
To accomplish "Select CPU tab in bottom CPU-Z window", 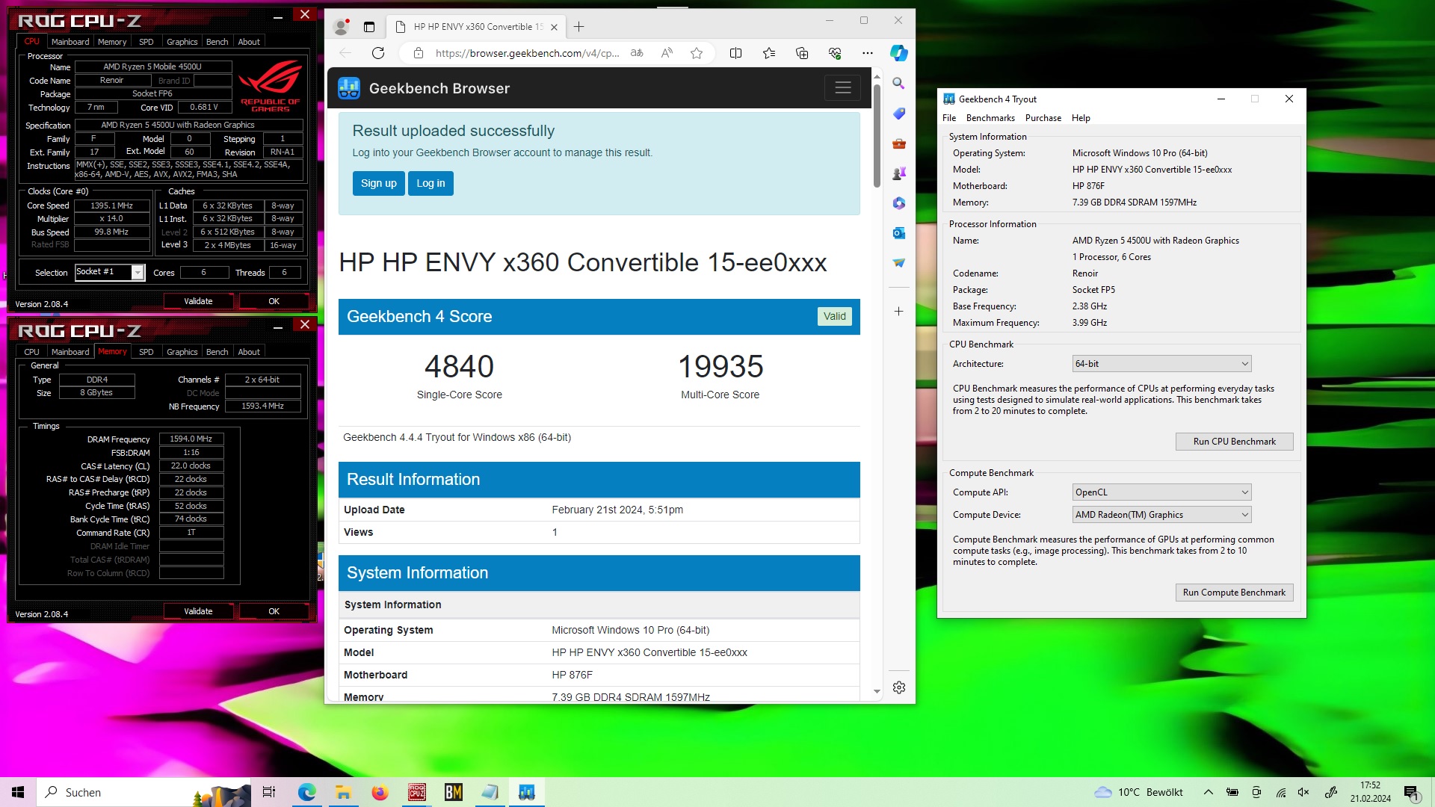I will click(x=31, y=352).
